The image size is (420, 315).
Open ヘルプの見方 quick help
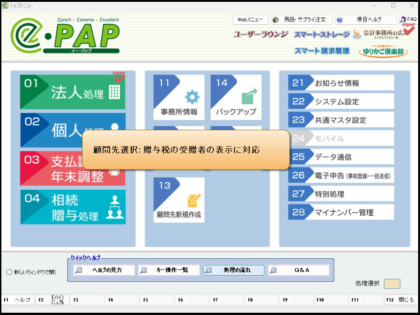[x=104, y=270]
